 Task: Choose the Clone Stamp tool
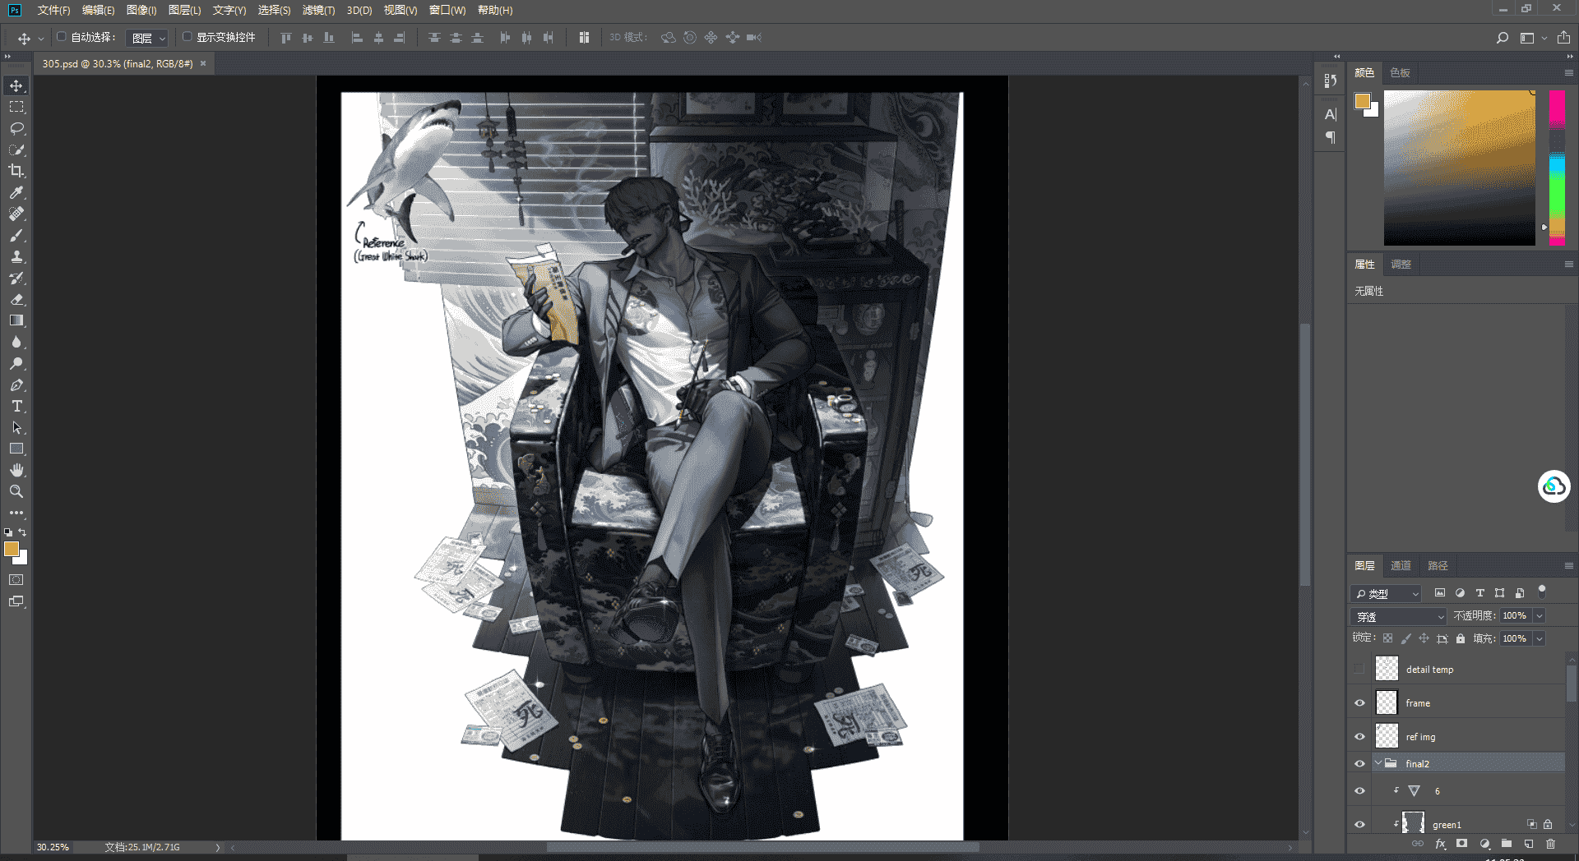[16, 257]
